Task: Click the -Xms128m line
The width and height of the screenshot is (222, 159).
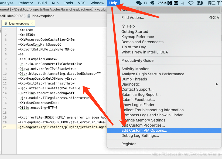Action: click(x=25, y=30)
